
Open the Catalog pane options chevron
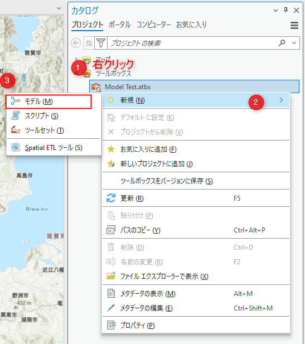[275, 10]
